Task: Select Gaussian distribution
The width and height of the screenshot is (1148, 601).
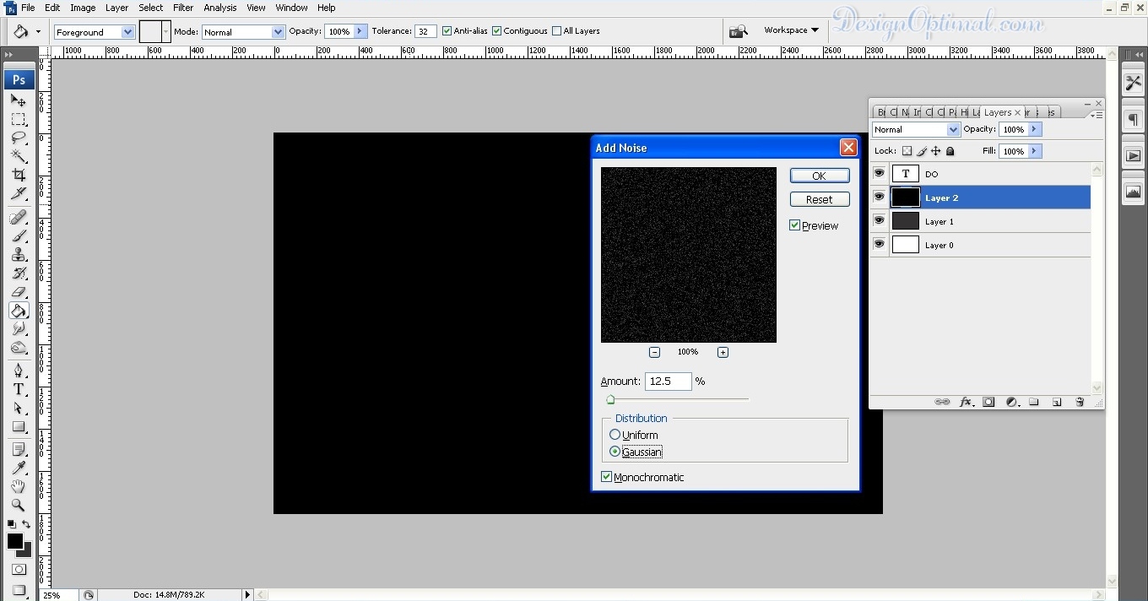Action: tap(615, 452)
